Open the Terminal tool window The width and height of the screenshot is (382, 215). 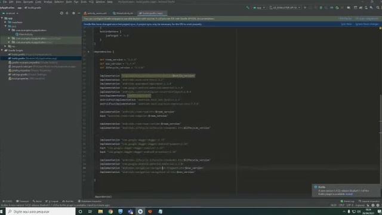click(23, 201)
